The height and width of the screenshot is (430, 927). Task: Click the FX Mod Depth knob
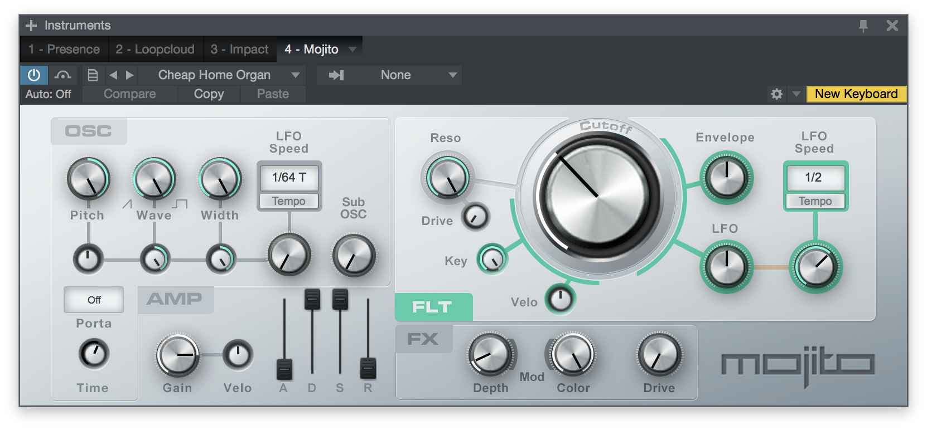490,354
